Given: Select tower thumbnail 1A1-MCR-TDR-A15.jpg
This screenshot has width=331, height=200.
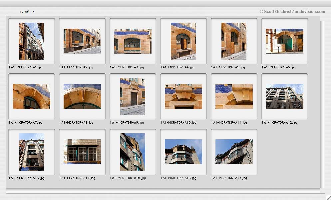Looking at the screenshot, I should 133,152.
